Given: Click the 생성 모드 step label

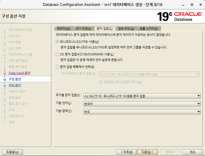Looking at the screenshot, I should 15,36.
